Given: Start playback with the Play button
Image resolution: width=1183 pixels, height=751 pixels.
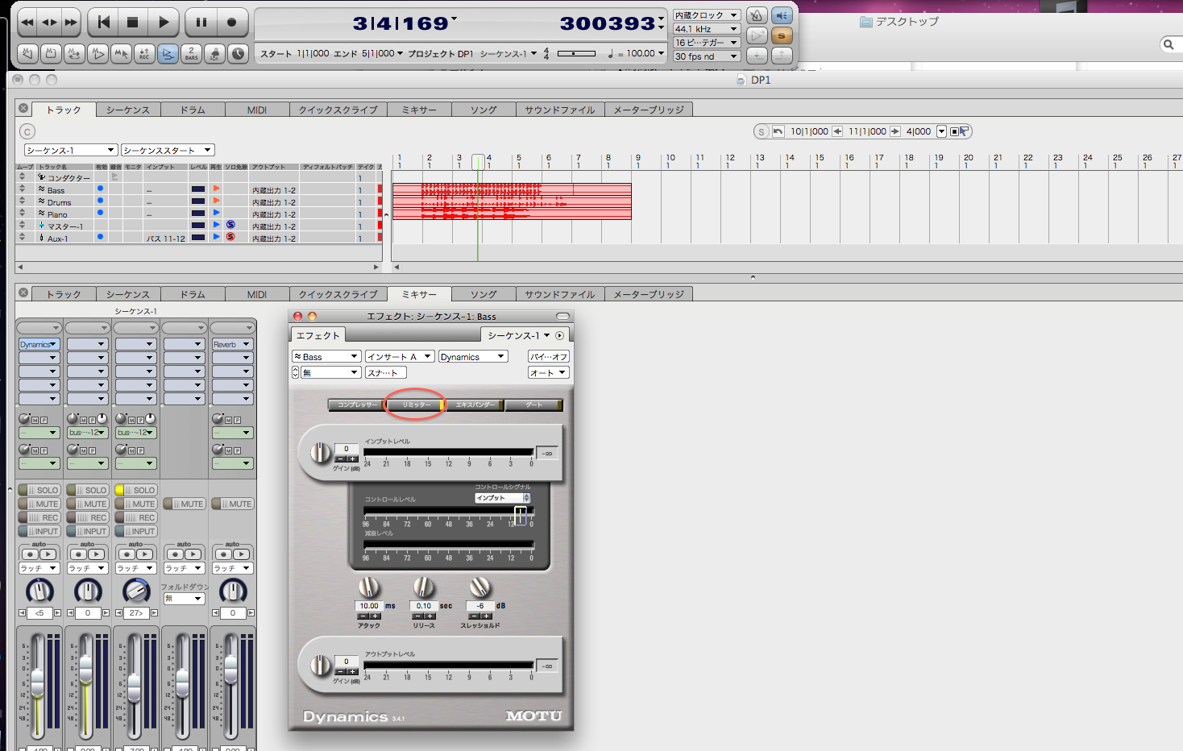Looking at the screenshot, I should [x=164, y=23].
